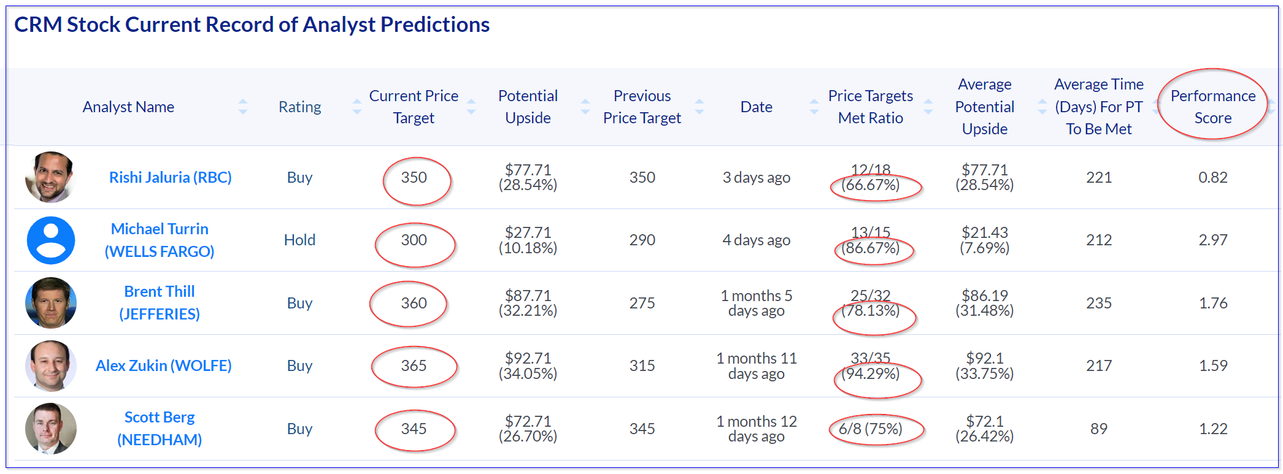Sort by Price Targets Met Ratio arrows
The width and height of the screenshot is (1283, 474).
pos(928,107)
